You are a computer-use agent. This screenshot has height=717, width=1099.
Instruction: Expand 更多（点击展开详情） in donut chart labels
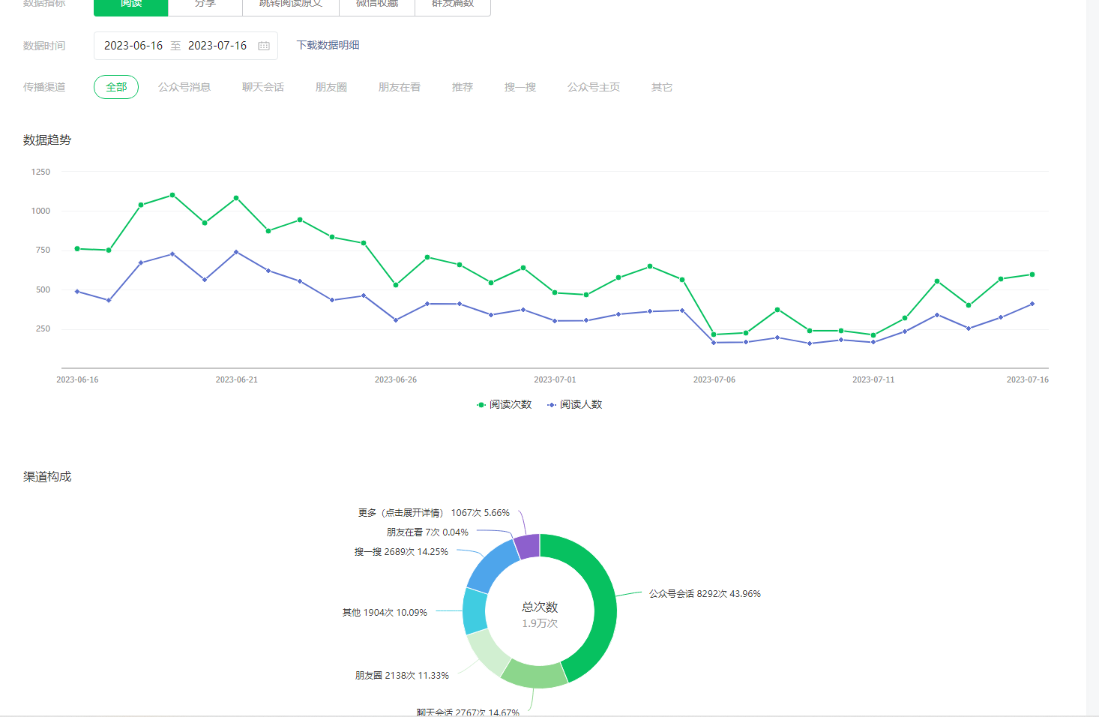[433, 513]
